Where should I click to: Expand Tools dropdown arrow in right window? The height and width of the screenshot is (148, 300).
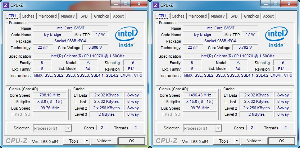tap(237, 141)
